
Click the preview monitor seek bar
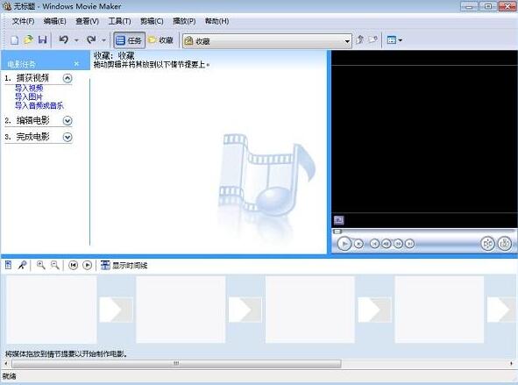424,232
